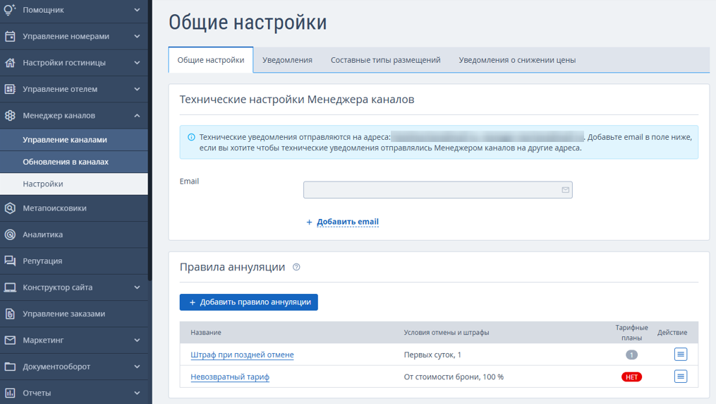Screen dimensions: 716x404
Task: Select the Общие настройки tab
Action: [210, 60]
